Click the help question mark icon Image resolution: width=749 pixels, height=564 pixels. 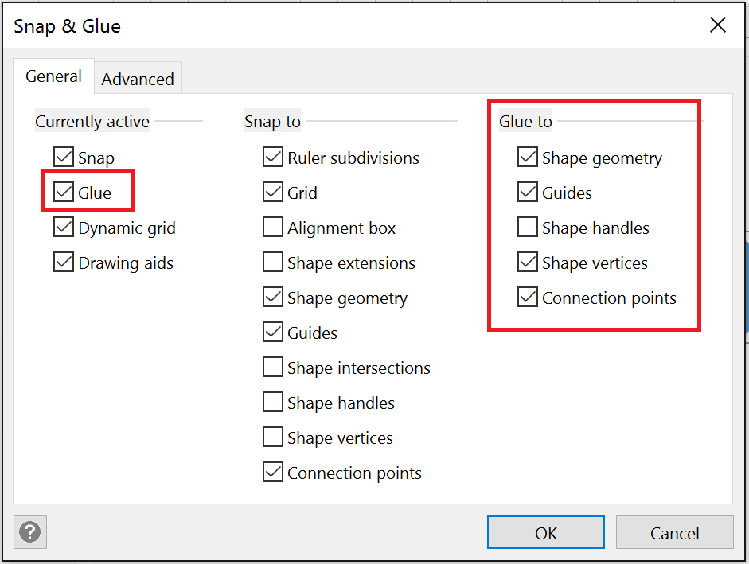tap(32, 531)
